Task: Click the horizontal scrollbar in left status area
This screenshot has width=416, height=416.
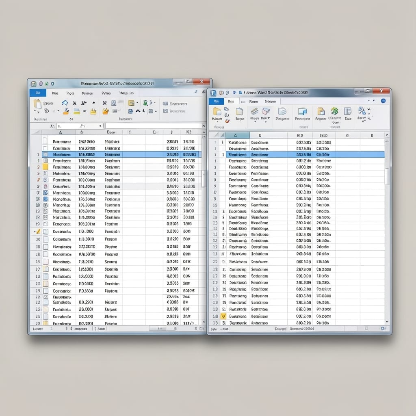Action: pos(157,328)
